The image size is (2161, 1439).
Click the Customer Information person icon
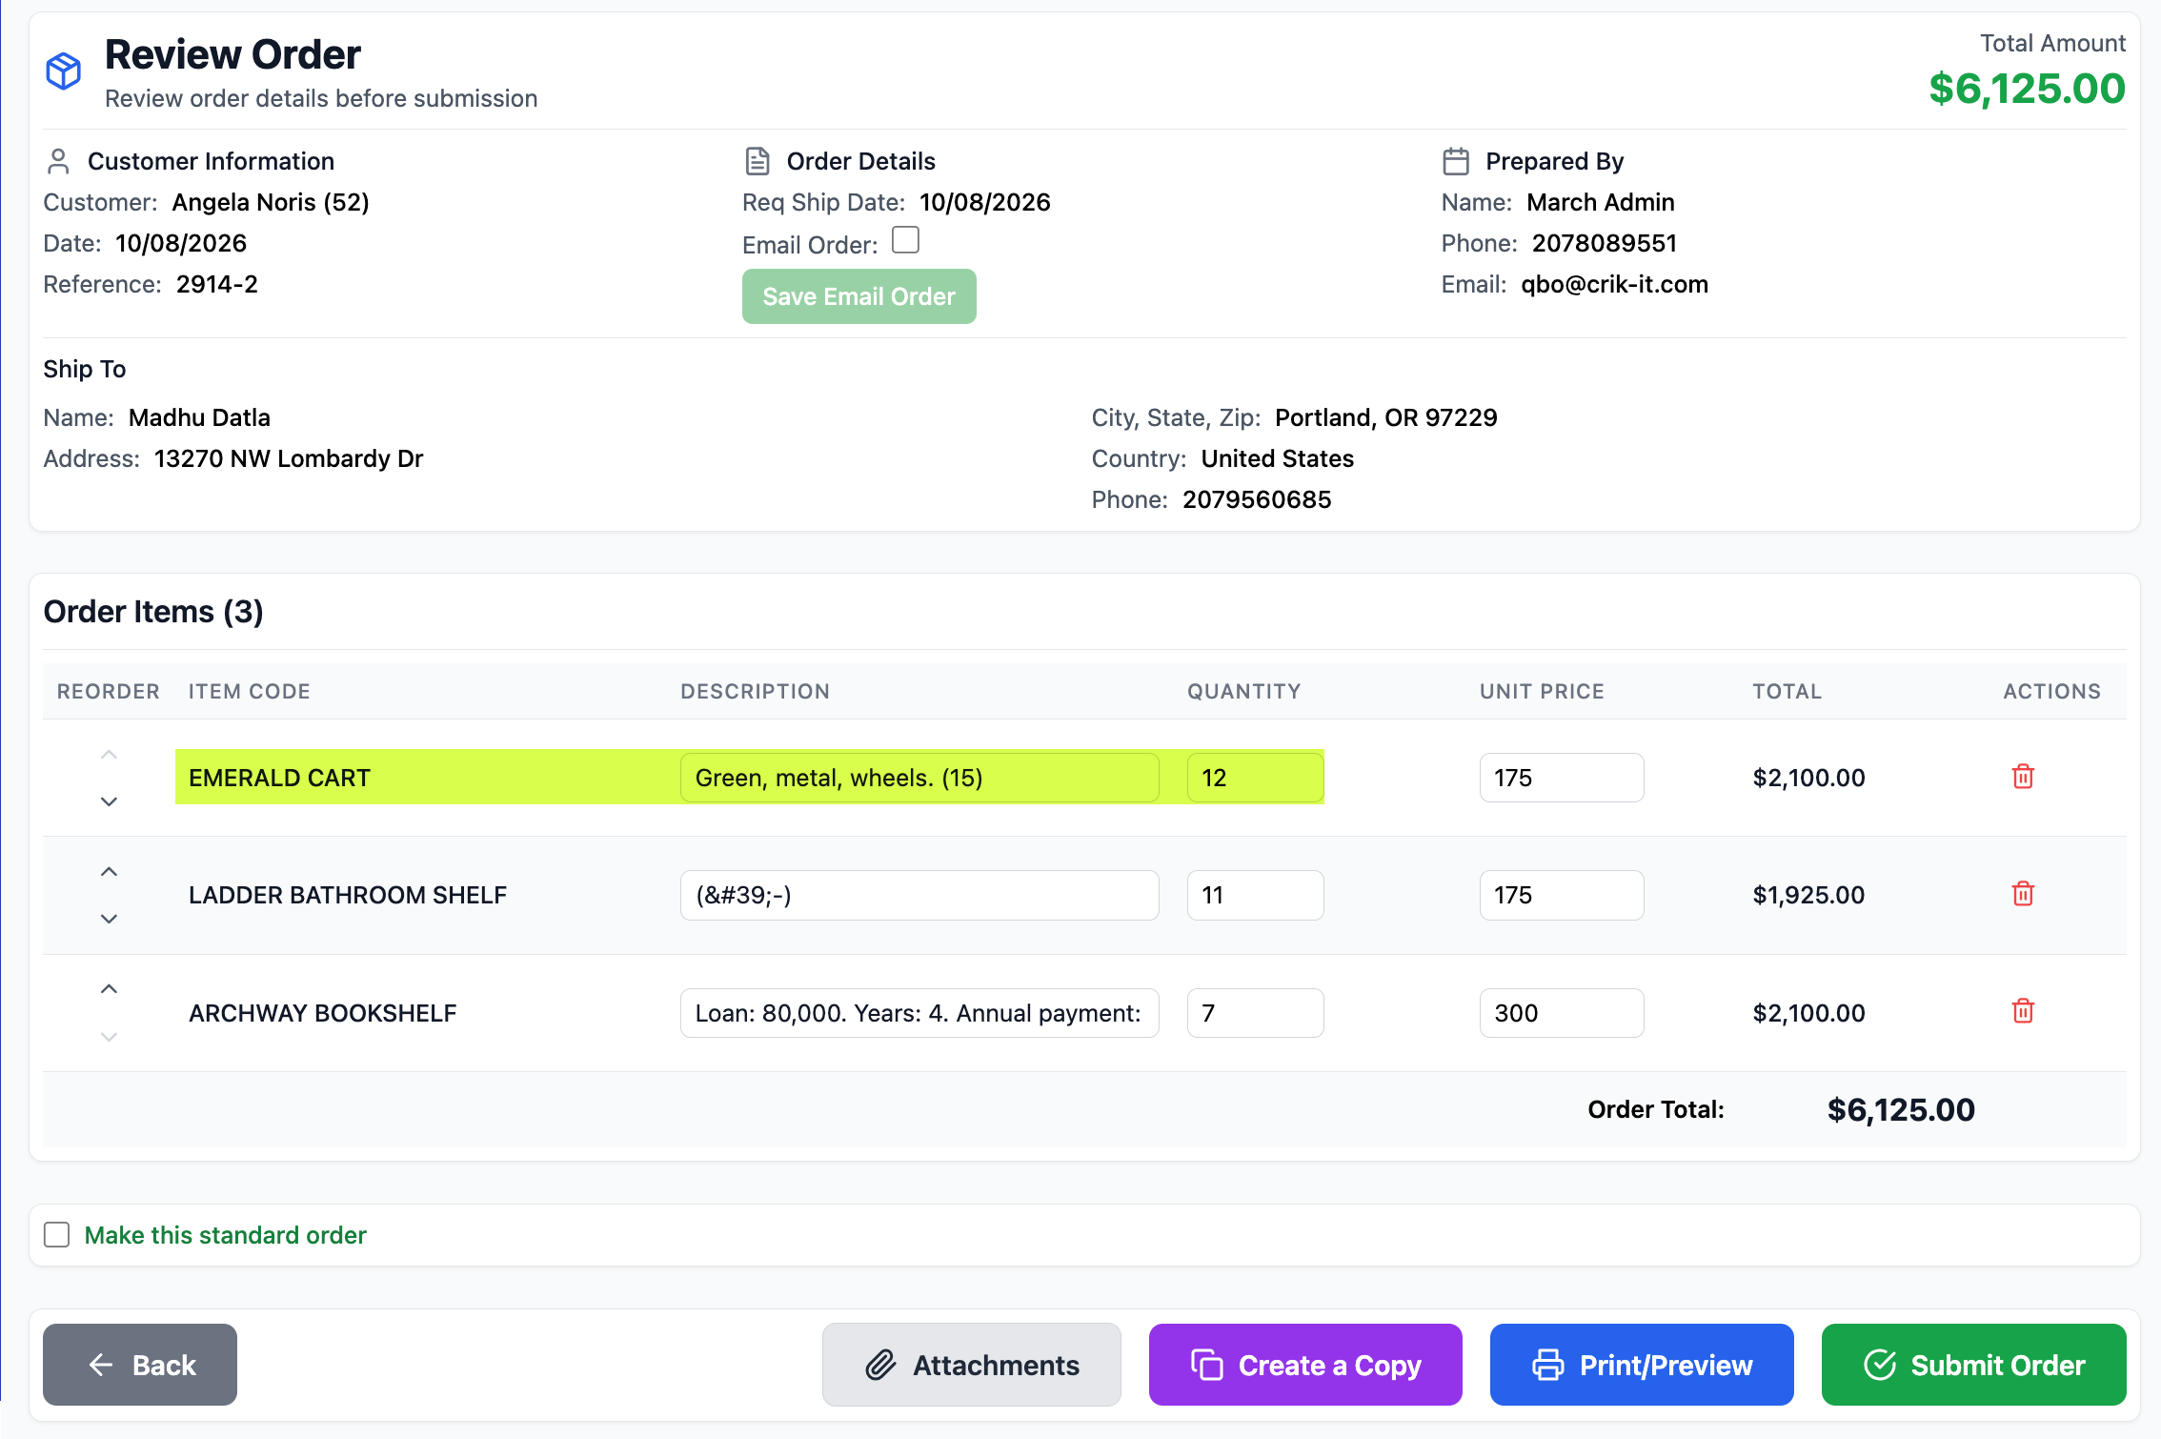click(58, 161)
